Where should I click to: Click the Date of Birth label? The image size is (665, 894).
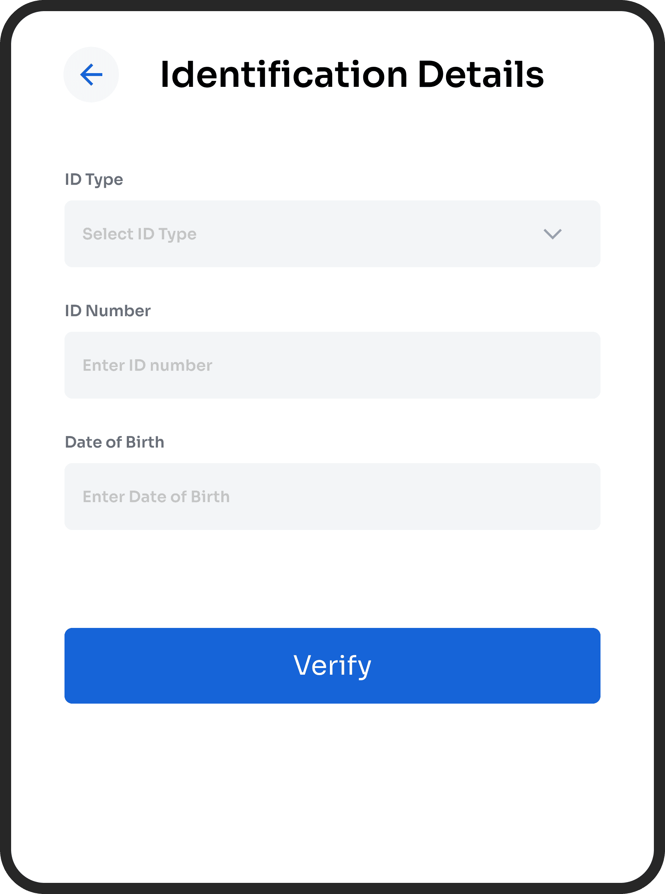coord(114,442)
